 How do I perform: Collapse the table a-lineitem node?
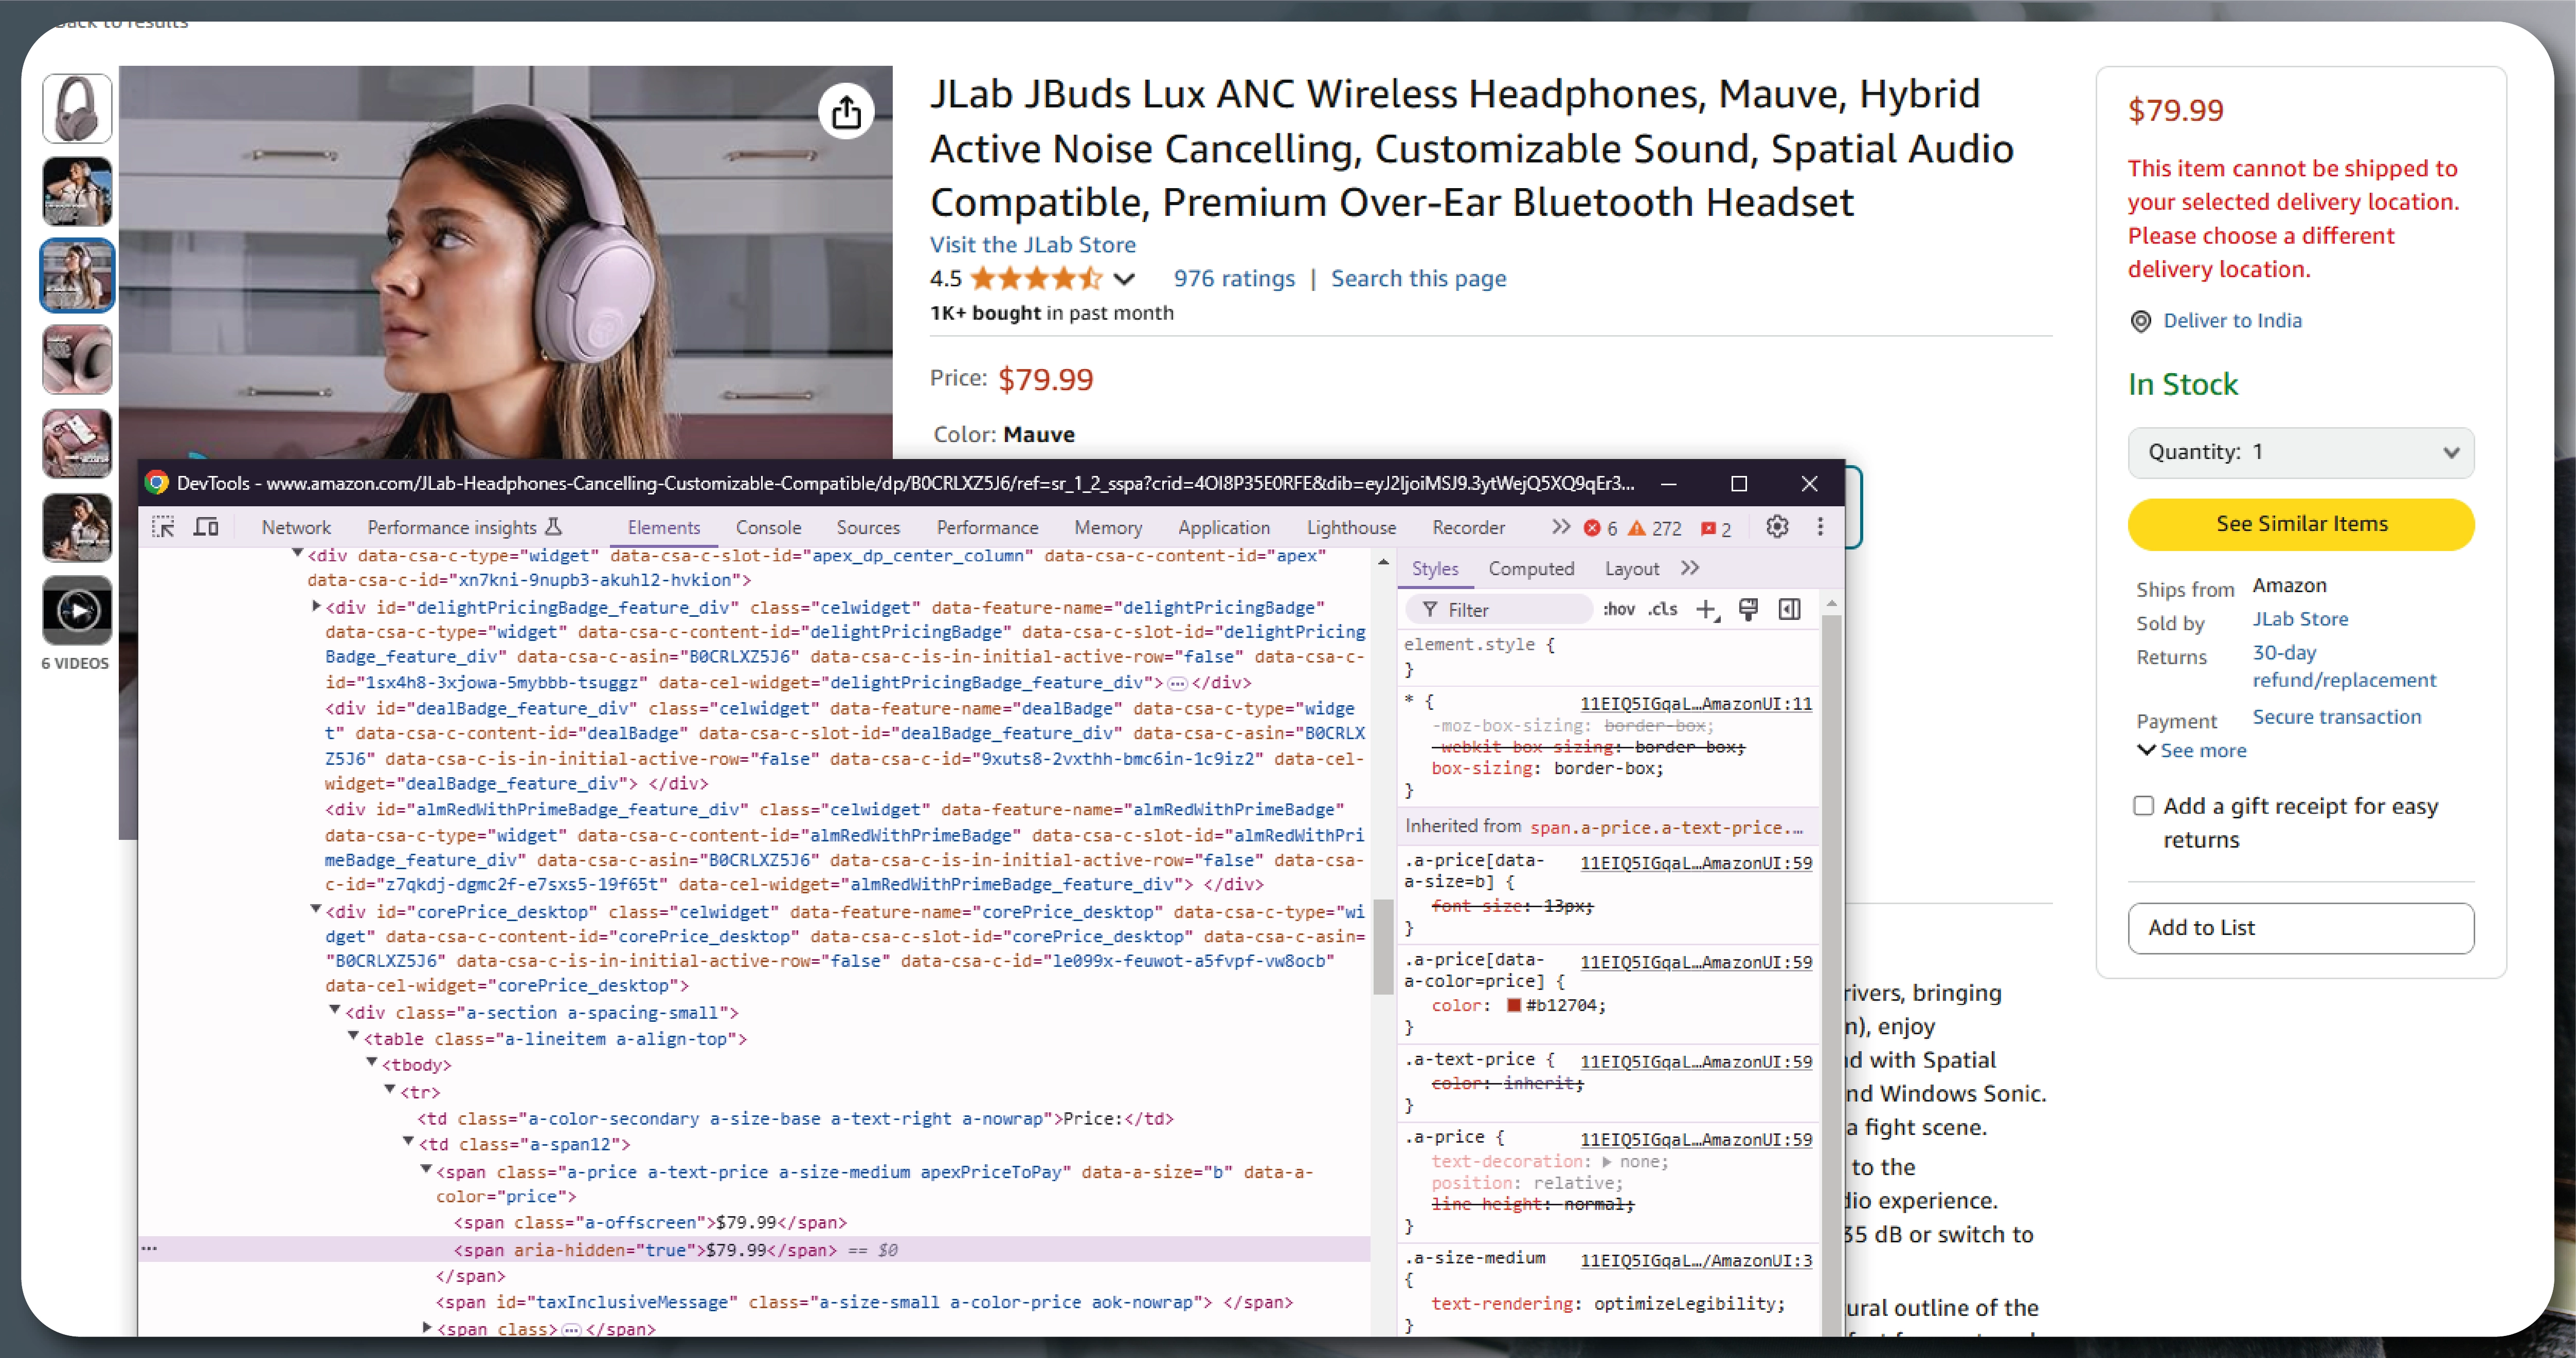coord(353,1036)
